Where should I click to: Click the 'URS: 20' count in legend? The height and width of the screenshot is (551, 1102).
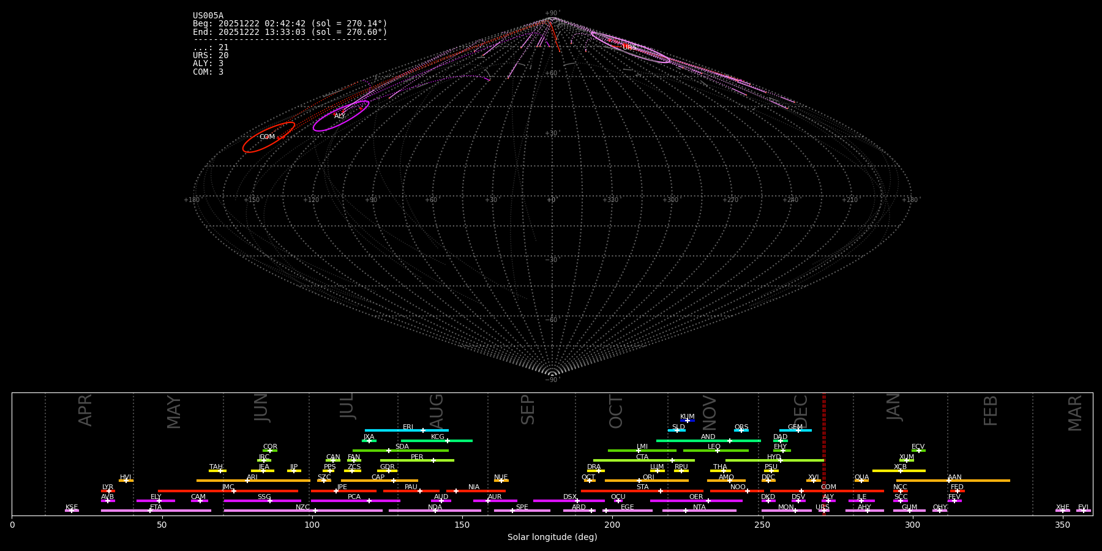[x=211, y=56]
